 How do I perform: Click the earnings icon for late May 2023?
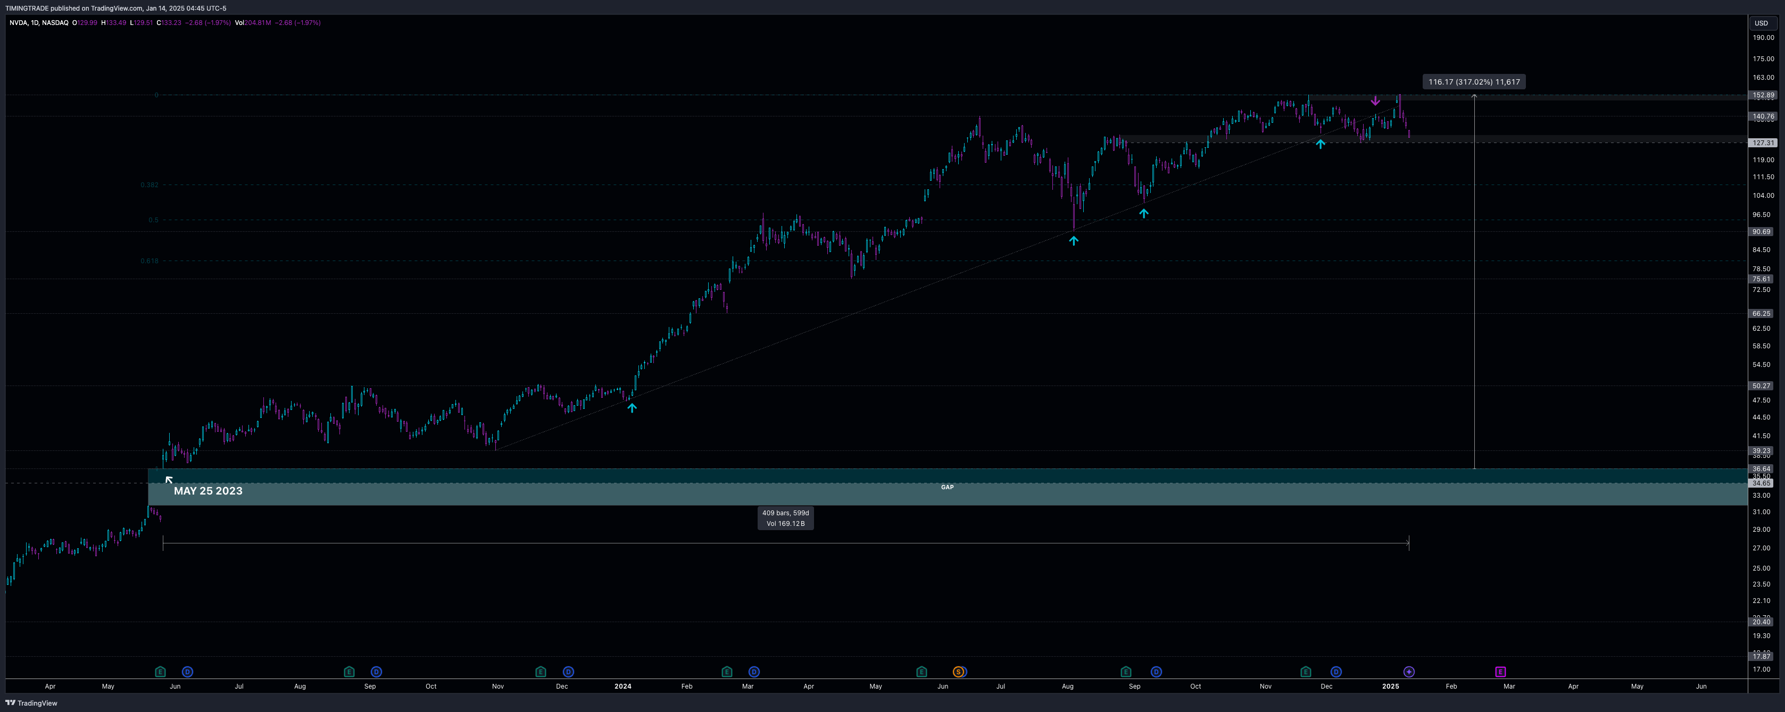pos(161,672)
